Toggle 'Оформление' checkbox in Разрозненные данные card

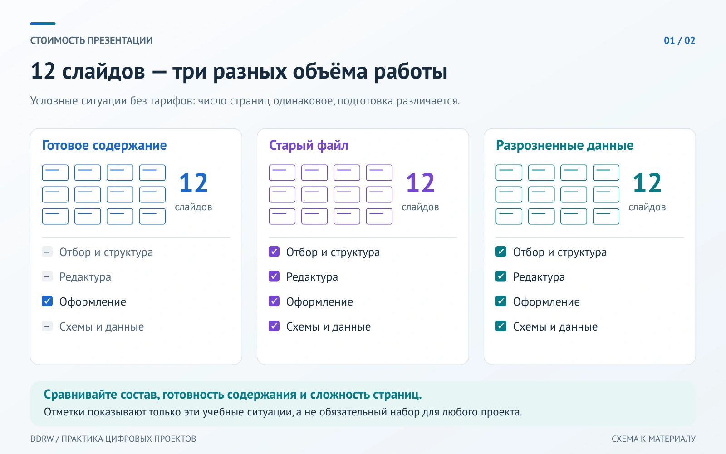(x=501, y=301)
